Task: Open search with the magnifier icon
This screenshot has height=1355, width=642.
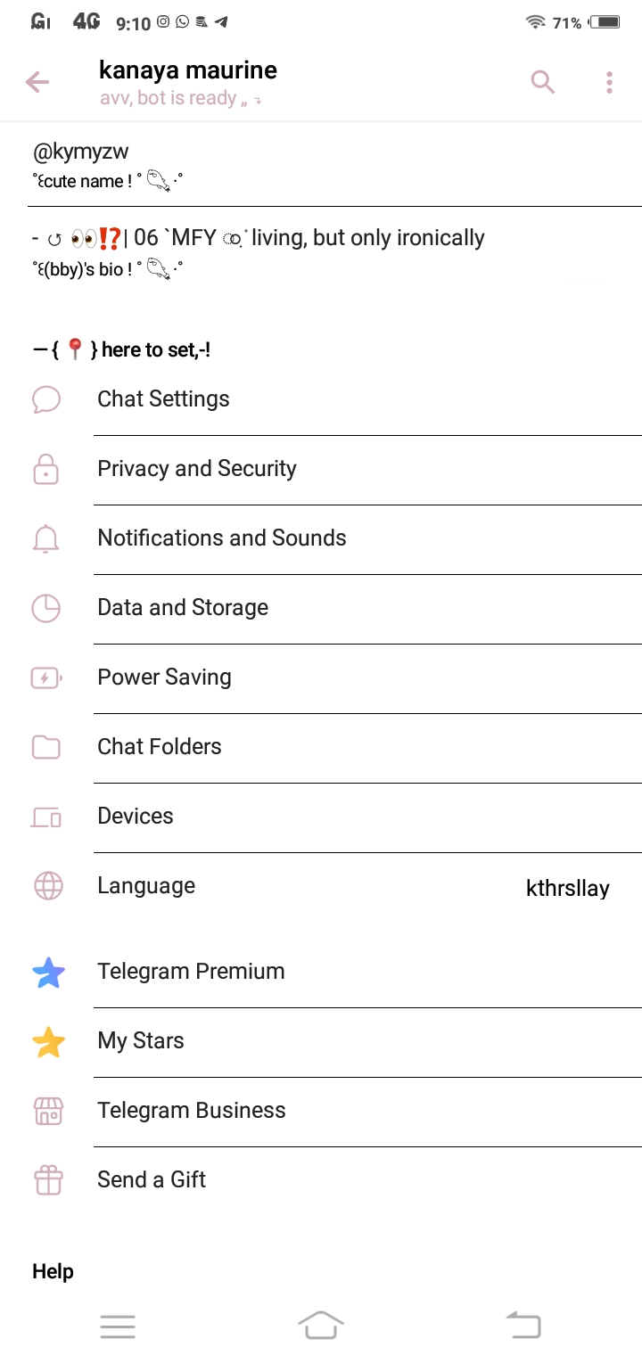Action: pyautogui.click(x=542, y=83)
